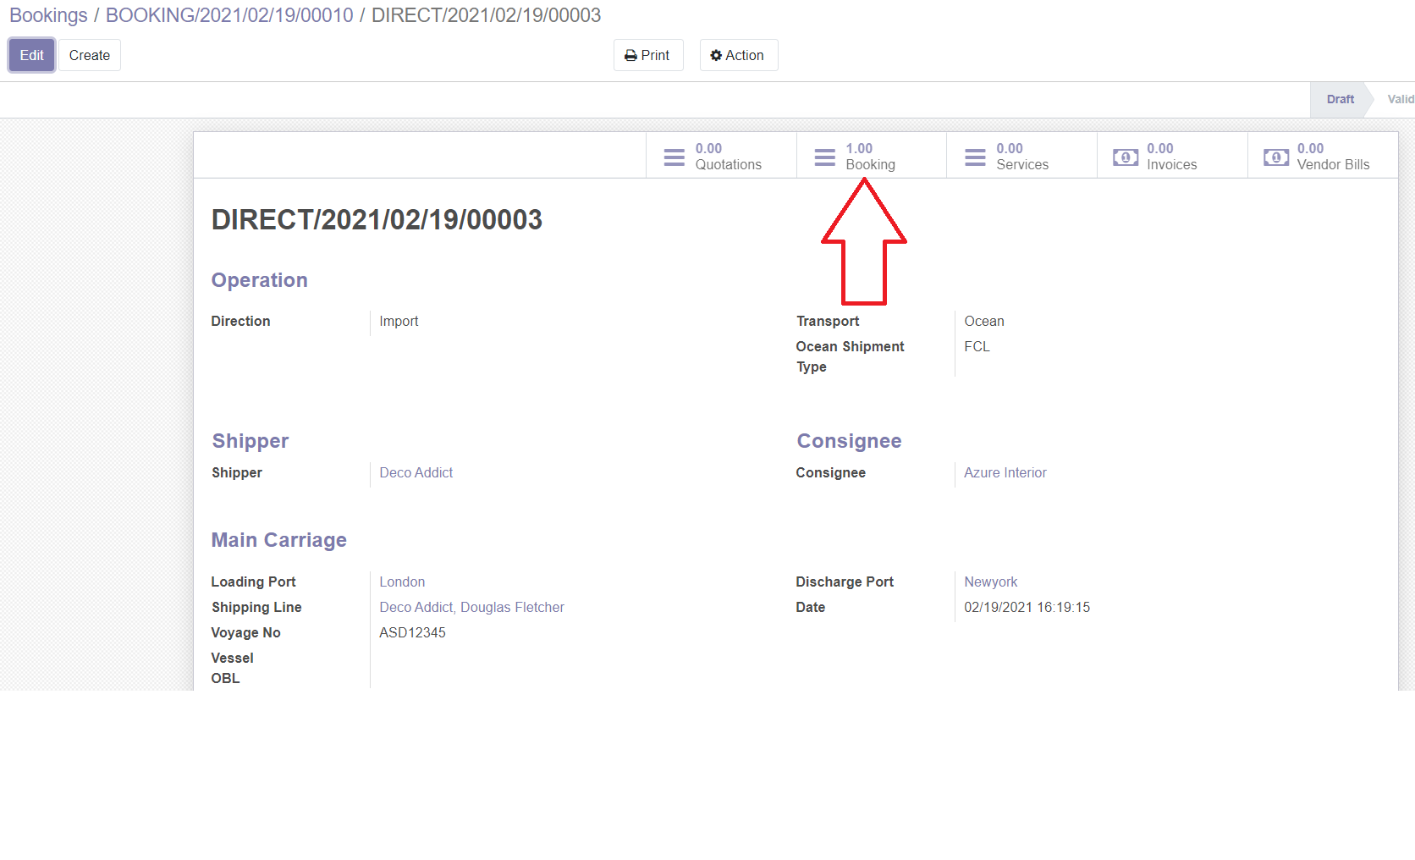Select the Draft status stage

[x=1340, y=99]
